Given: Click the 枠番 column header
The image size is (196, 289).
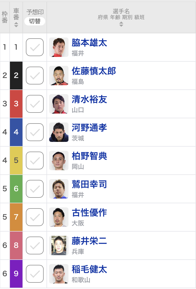Looking at the screenshot, I should [x=5, y=17].
